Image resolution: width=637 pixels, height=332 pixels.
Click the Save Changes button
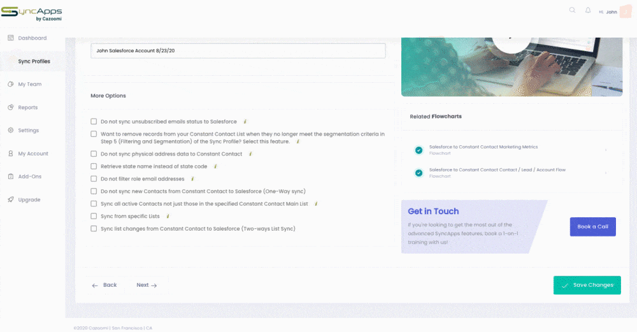(587, 285)
